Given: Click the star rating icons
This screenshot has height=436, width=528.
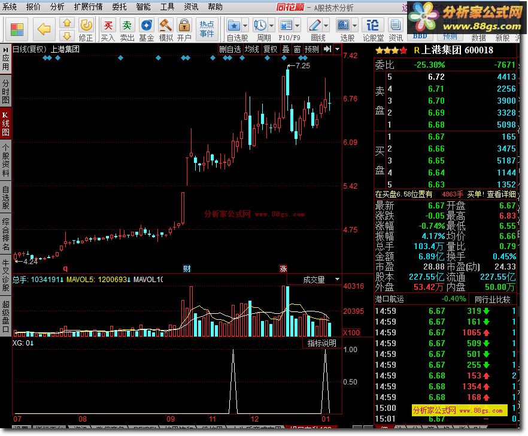Looking at the screenshot, I should coord(391,50).
